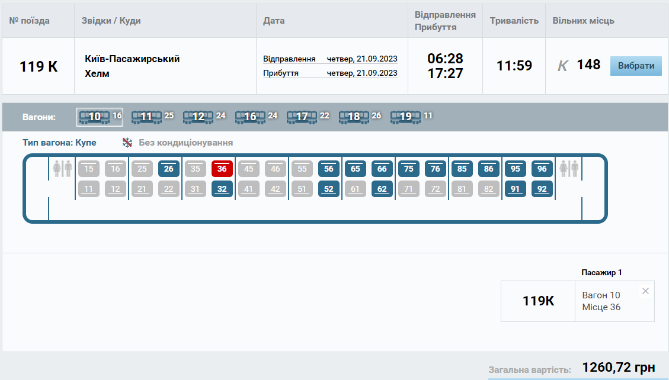The width and height of the screenshot is (669, 380).
Task: Select seat 75 in the coach
Action: coord(409,169)
